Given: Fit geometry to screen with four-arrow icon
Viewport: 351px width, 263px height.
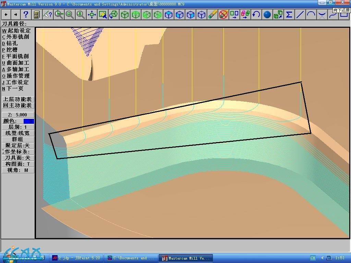Looking at the screenshot, I should pos(92,15).
